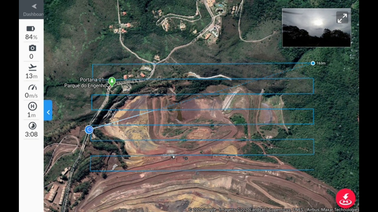Tap the battery level icon
378x212 pixels.
tap(31, 29)
